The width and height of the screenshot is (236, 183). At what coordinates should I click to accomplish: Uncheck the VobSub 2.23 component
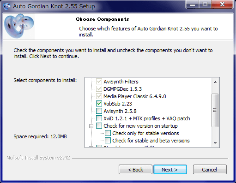click(x=99, y=104)
